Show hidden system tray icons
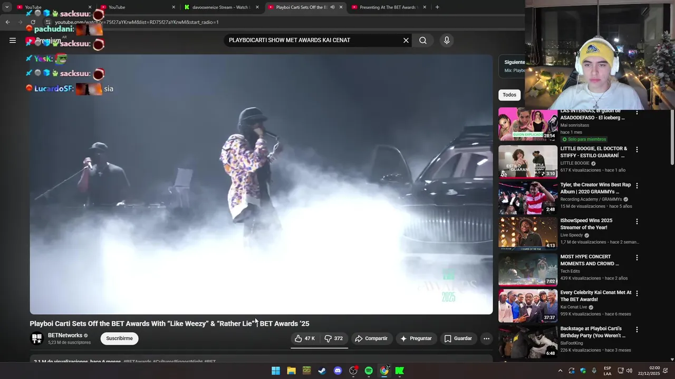Viewport: 675px width, 379px height. pyautogui.click(x=560, y=371)
